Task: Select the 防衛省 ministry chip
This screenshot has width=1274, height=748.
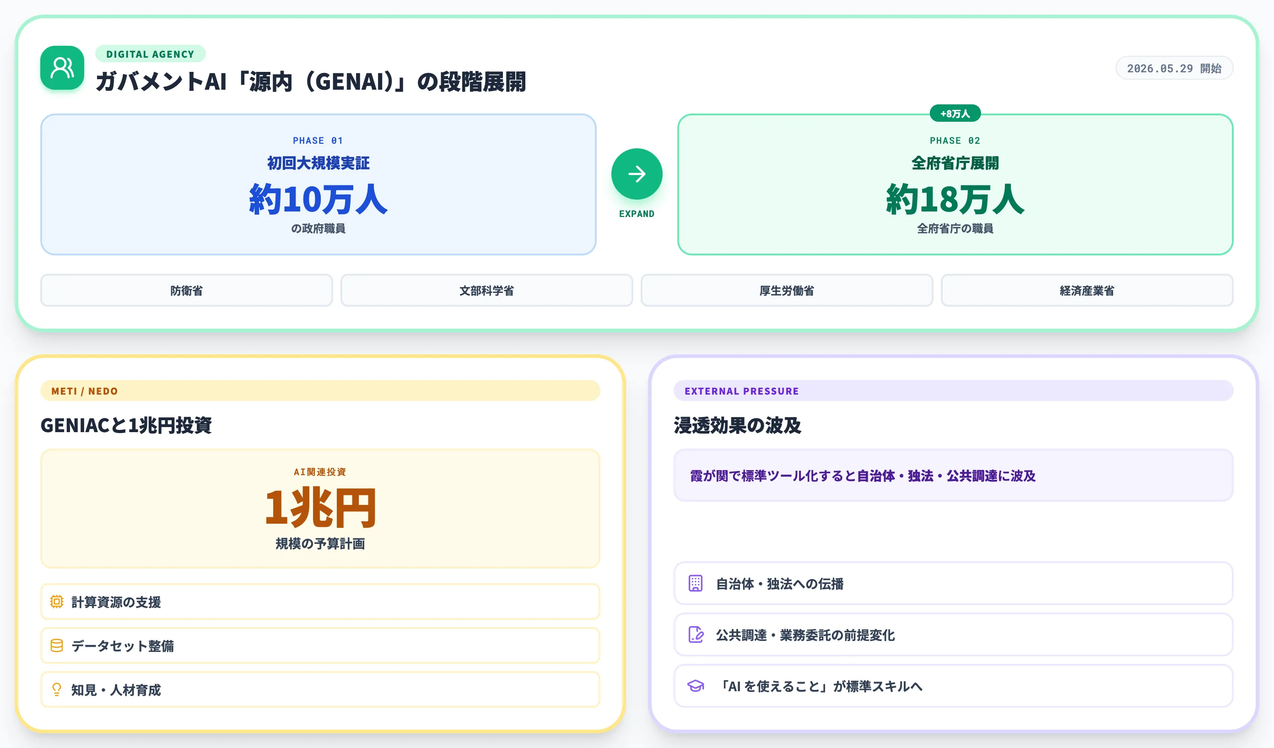Action: tap(187, 290)
